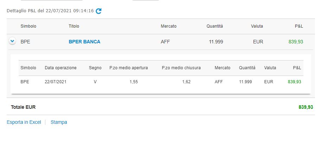Click P.zo medio chiusura header

click(x=181, y=68)
